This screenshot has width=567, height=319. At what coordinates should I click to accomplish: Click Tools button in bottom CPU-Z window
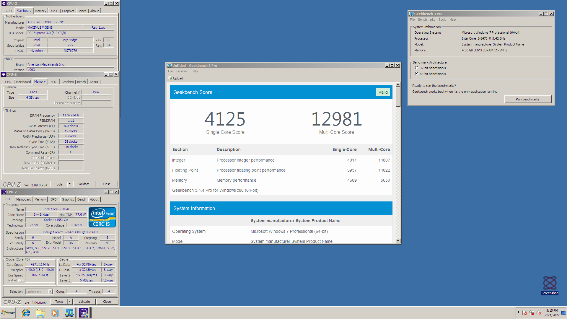click(59, 302)
